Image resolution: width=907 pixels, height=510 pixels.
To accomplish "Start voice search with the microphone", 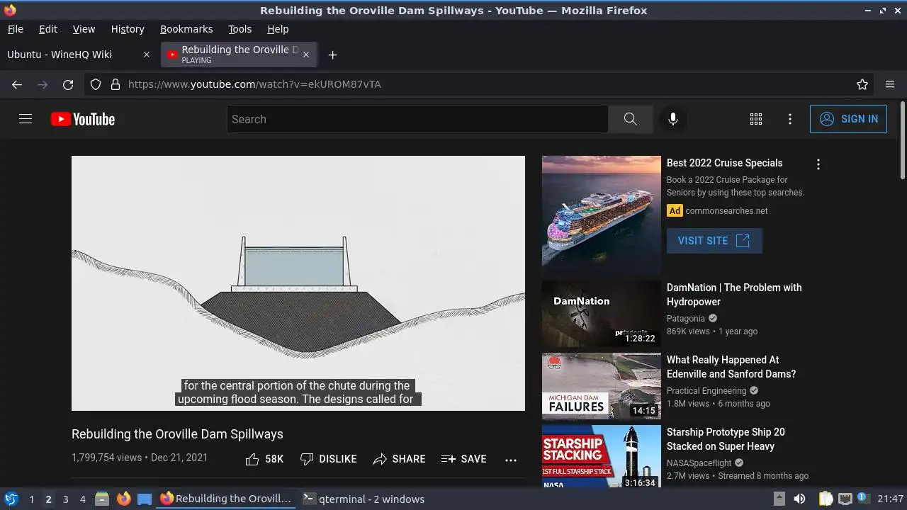I will point(673,119).
